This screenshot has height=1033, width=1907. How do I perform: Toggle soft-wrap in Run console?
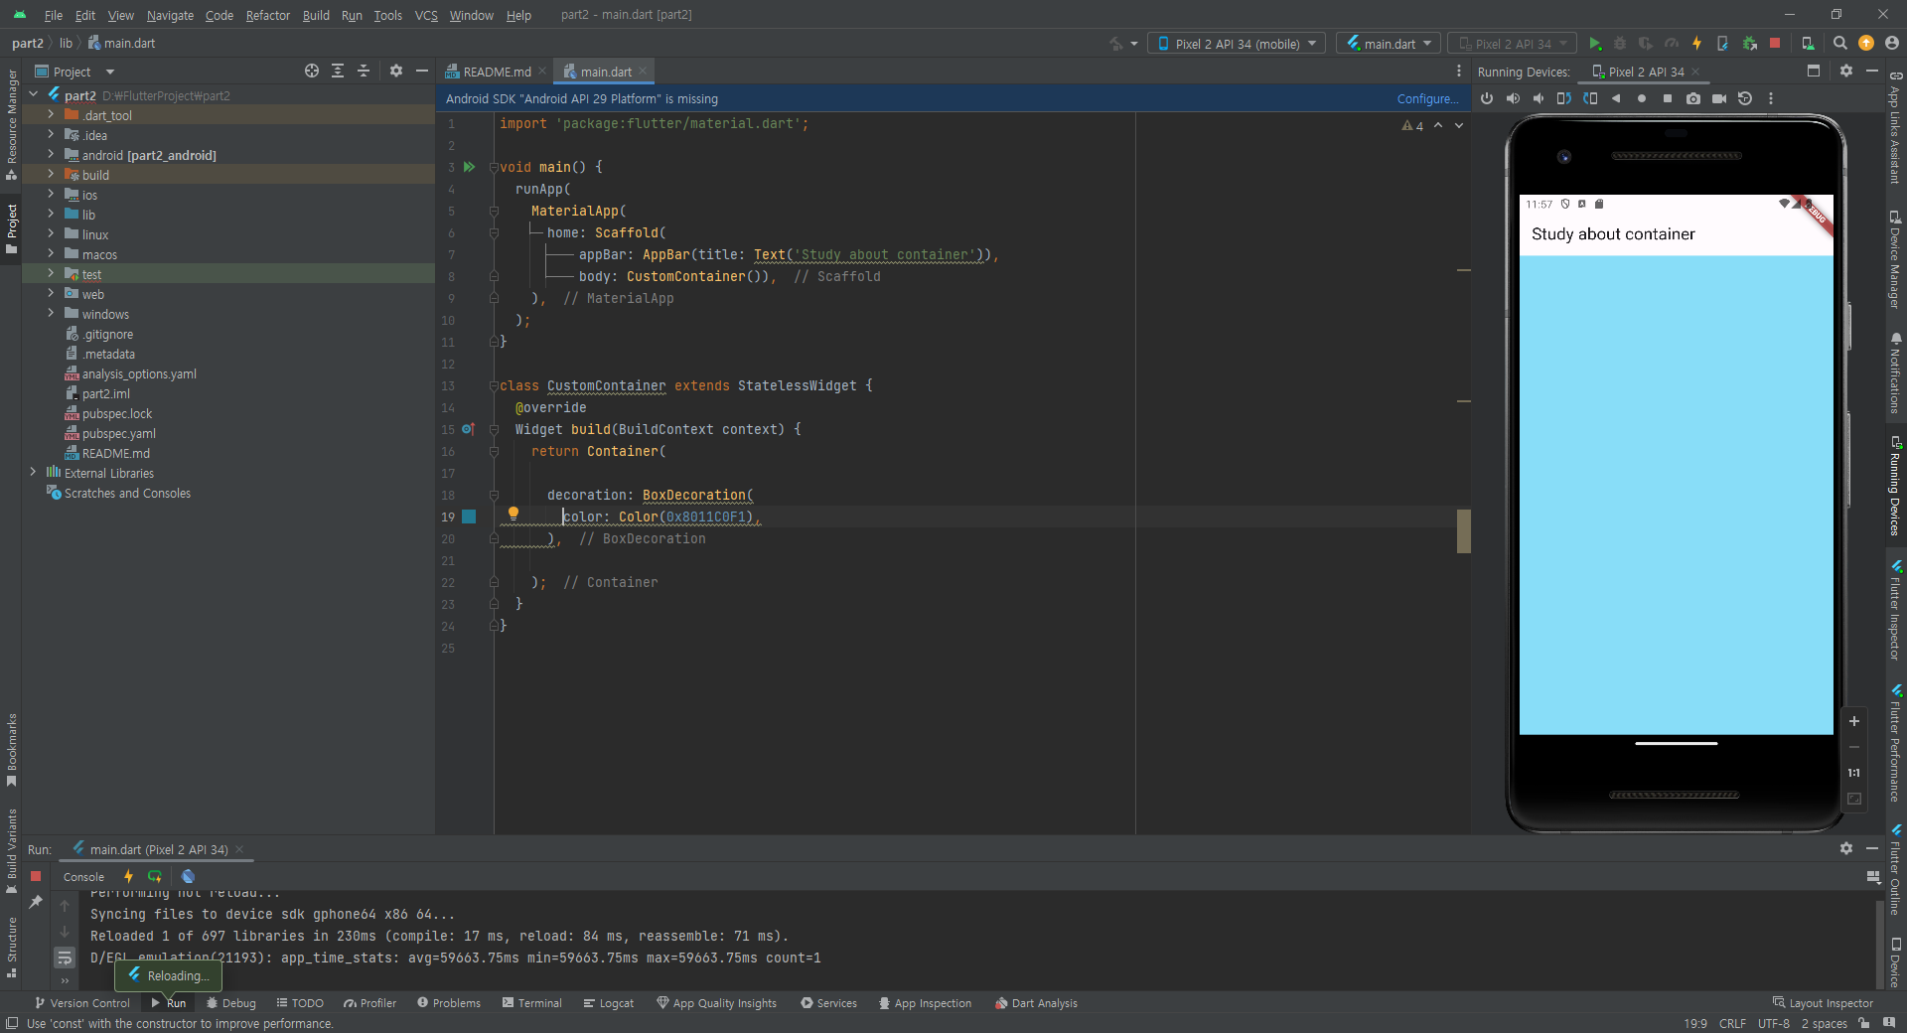(x=65, y=958)
